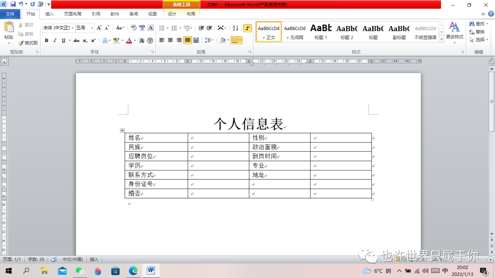Toggle Italic formatting

tap(55, 40)
